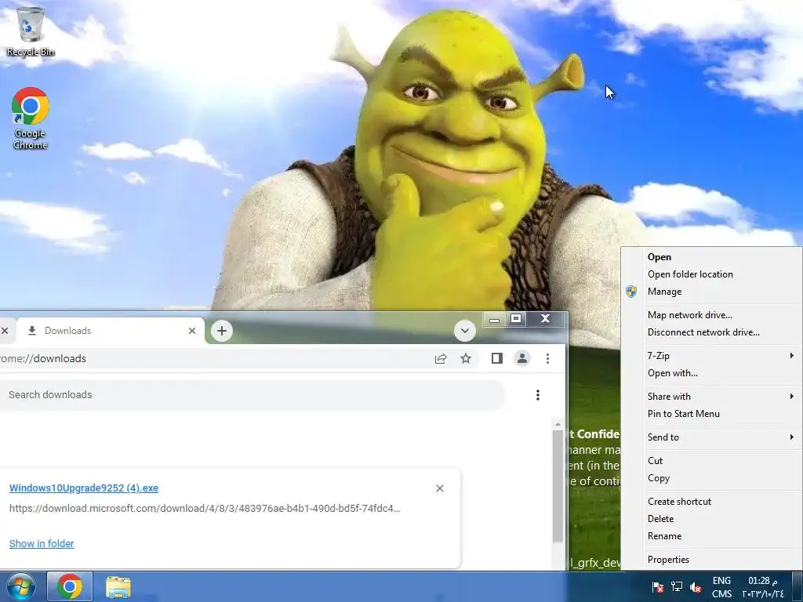Open the Windows Start orb

pyautogui.click(x=20, y=586)
